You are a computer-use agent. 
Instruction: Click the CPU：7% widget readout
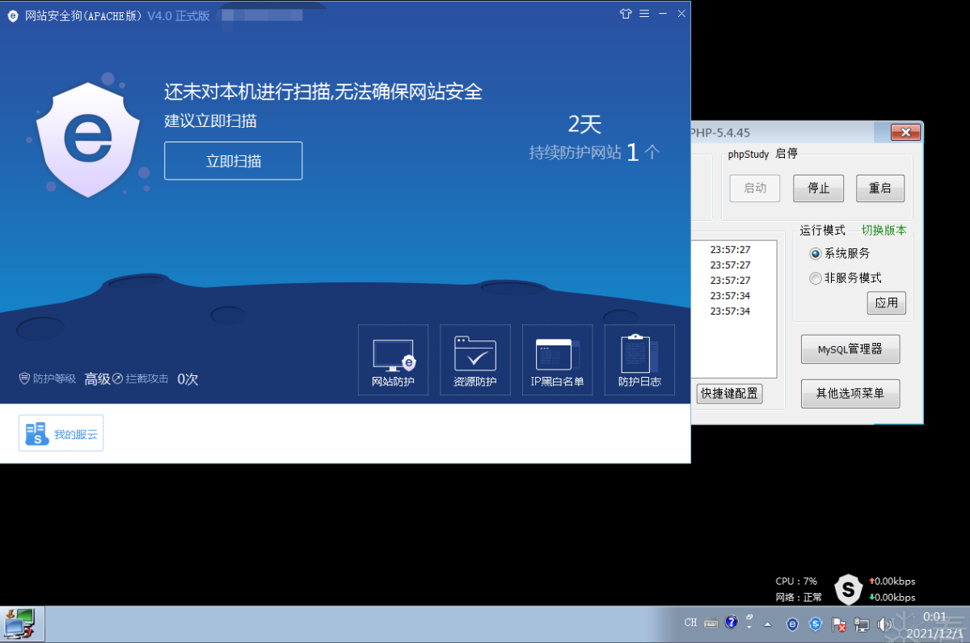797,582
